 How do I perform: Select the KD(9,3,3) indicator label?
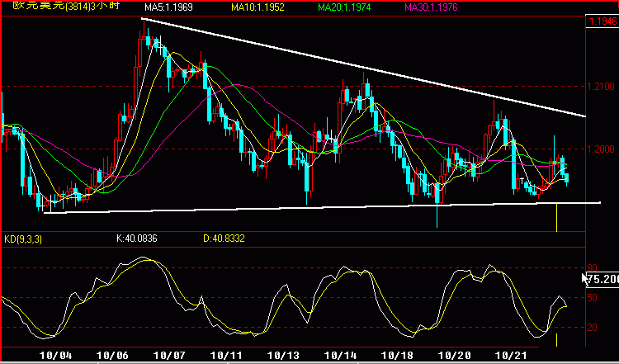coord(23,239)
